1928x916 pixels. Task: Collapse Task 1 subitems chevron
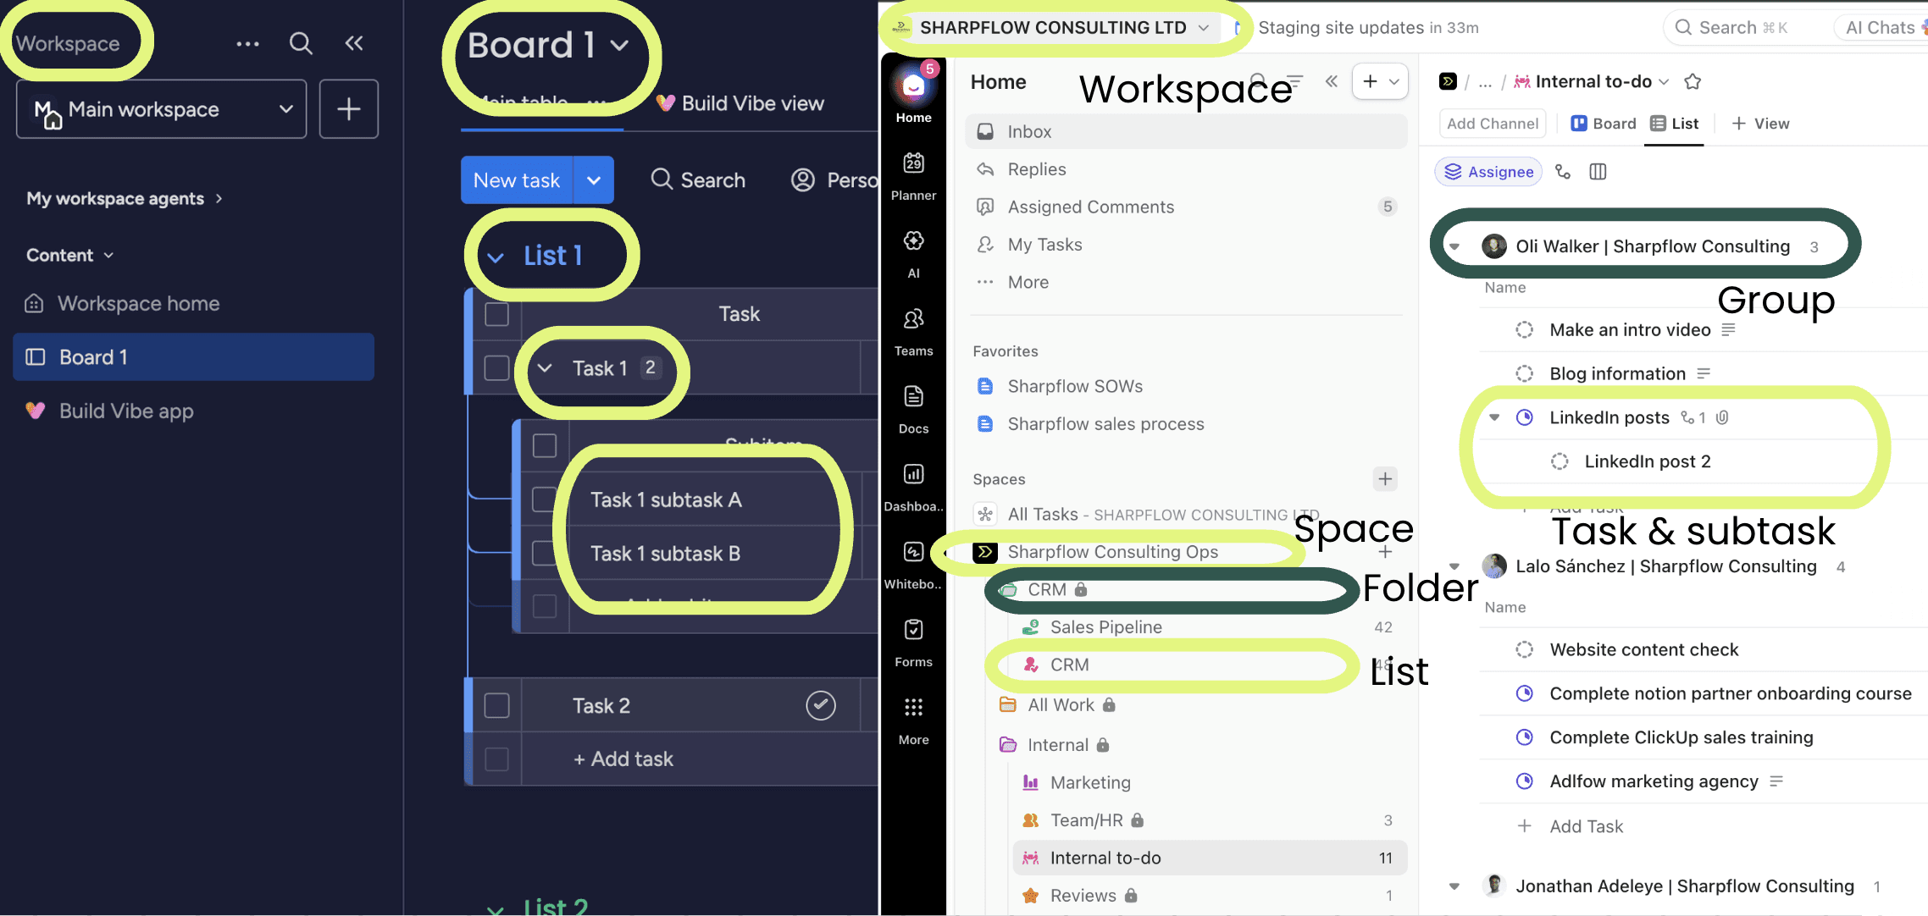(545, 368)
